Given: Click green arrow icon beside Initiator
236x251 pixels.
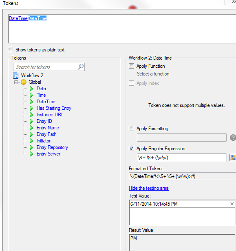Looking at the screenshot, I should (x=31, y=141).
